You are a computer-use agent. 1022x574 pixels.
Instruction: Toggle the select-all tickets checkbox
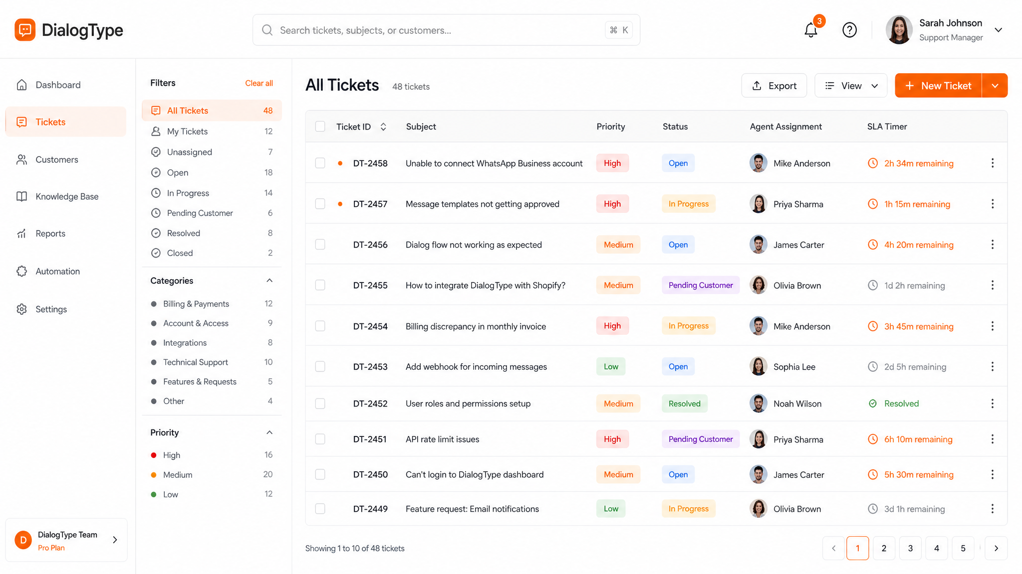click(x=320, y=127)
